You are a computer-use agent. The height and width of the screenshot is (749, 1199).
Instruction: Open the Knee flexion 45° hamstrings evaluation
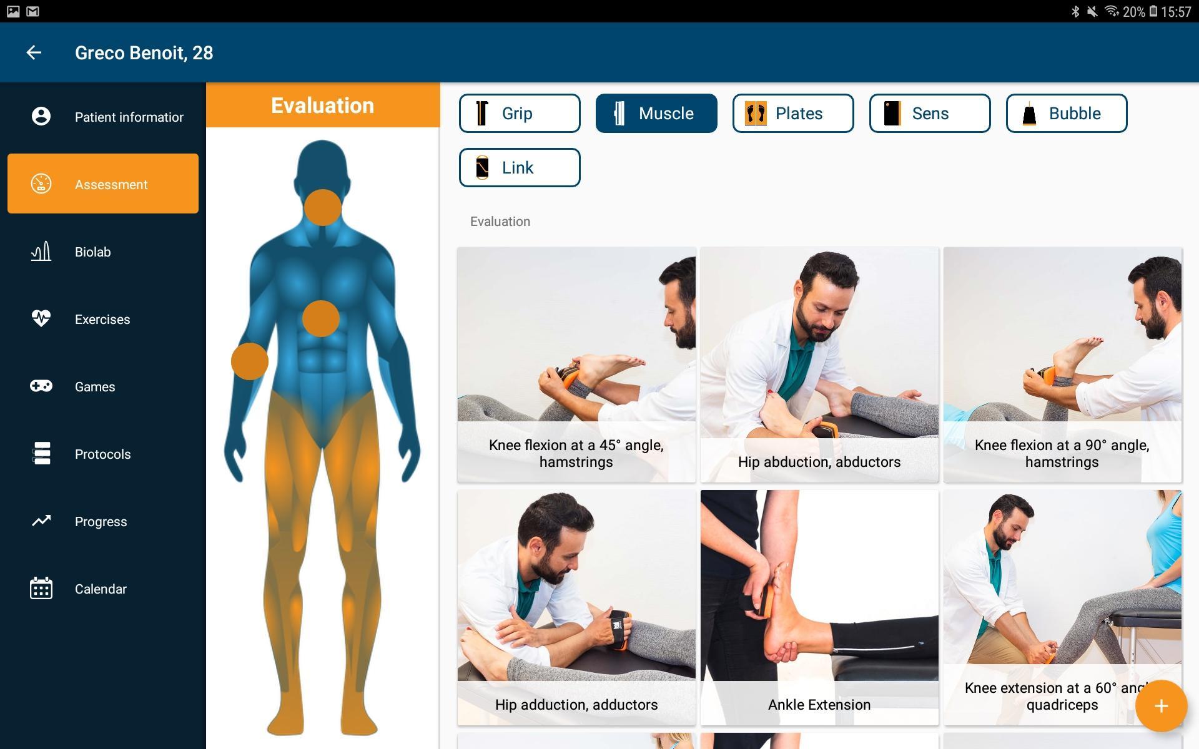575,364
